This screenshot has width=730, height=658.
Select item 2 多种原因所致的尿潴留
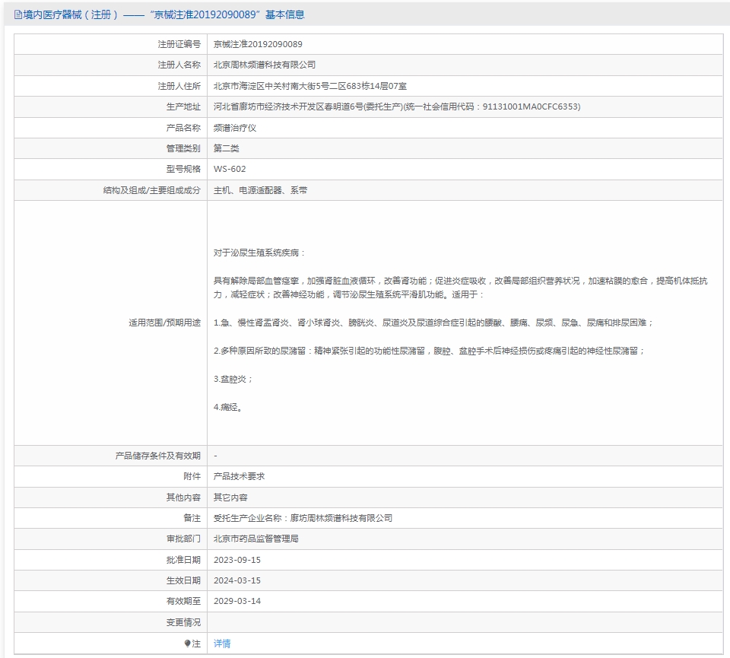[x=429, y=351]
